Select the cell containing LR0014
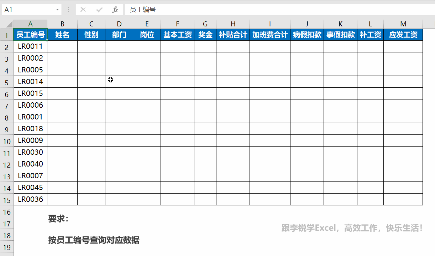The width and height of the screenshot is (435, 256). (x=31, y=82)
